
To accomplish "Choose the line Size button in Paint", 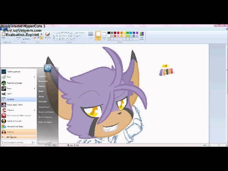I will coord(90,35).
